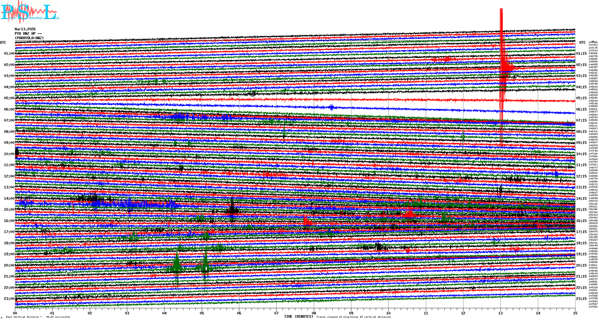The height and width of the screenshot is (321, 599).
Task: Click the 02:15 time label on right
Action: click(x=581, y=65)
